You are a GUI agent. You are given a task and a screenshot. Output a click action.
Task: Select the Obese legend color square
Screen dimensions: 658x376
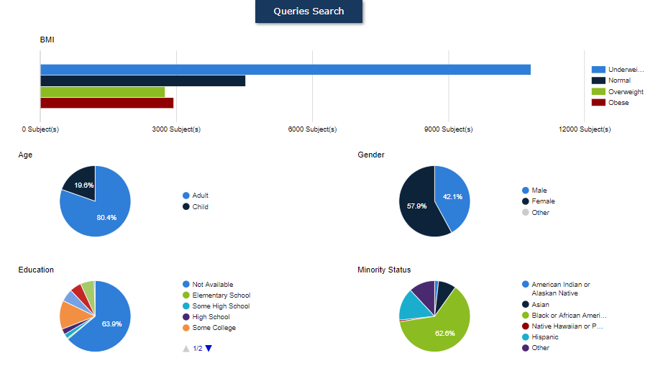(598, 103)
